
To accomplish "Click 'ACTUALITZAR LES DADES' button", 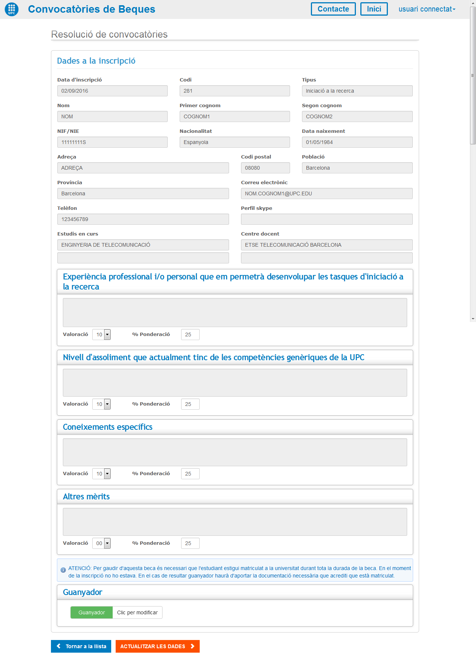I will click(x=157, y=646).
